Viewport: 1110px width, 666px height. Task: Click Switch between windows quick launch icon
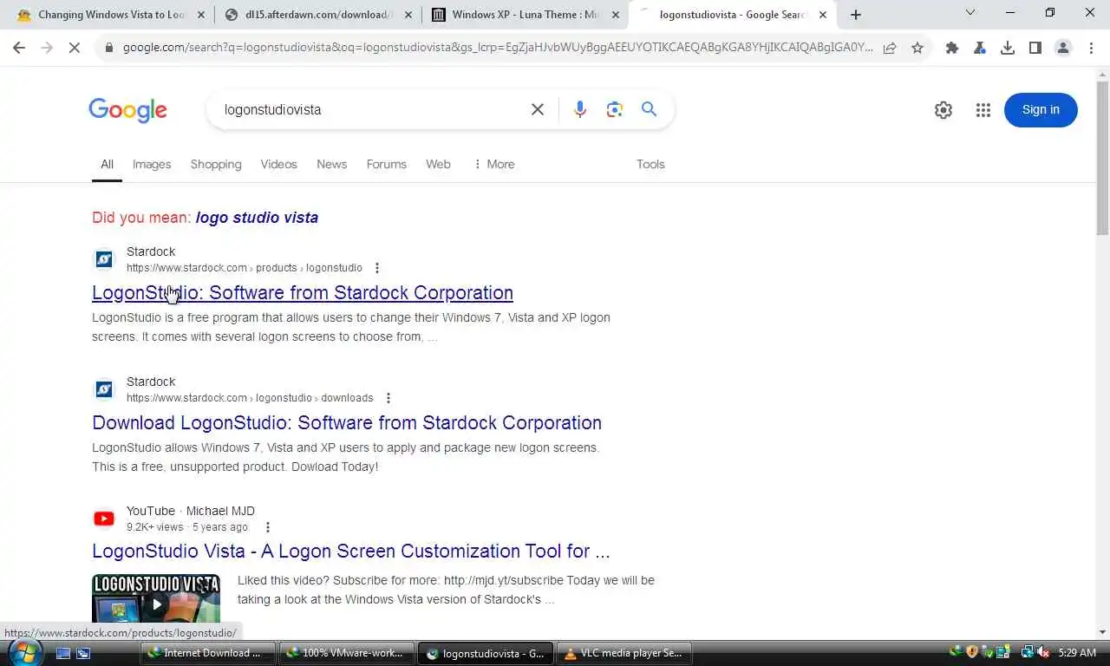point(83,653)
